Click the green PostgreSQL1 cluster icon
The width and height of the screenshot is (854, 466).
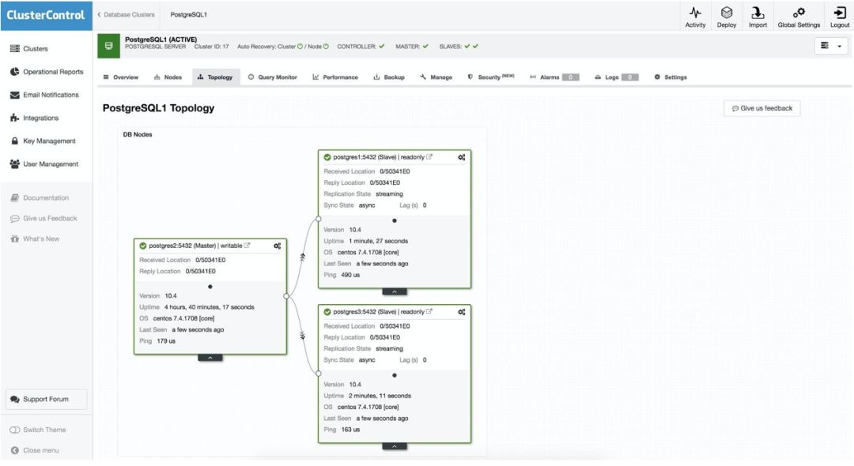pos(109,47)
